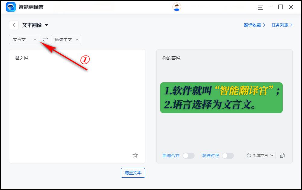Turn on the 双语对照 bilingual comparison switch
302x190 pixels.
228,156
